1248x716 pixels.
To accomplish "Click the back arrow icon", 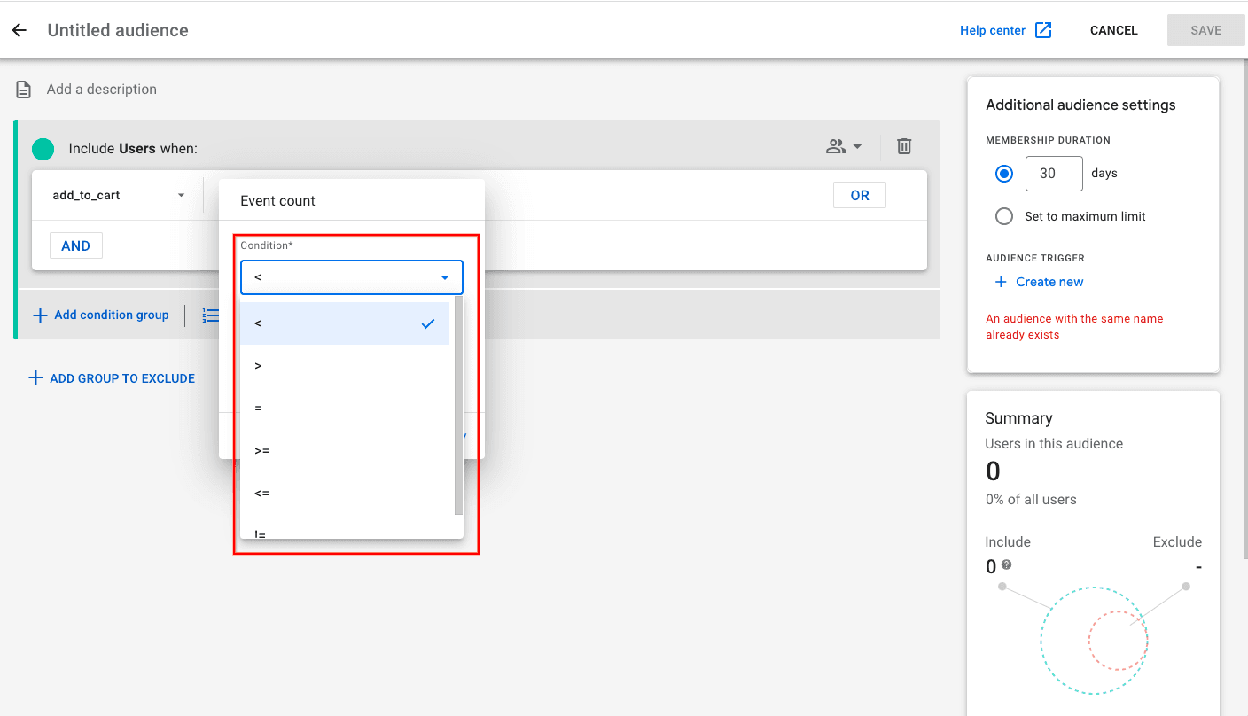I will [x=19, y=30].
